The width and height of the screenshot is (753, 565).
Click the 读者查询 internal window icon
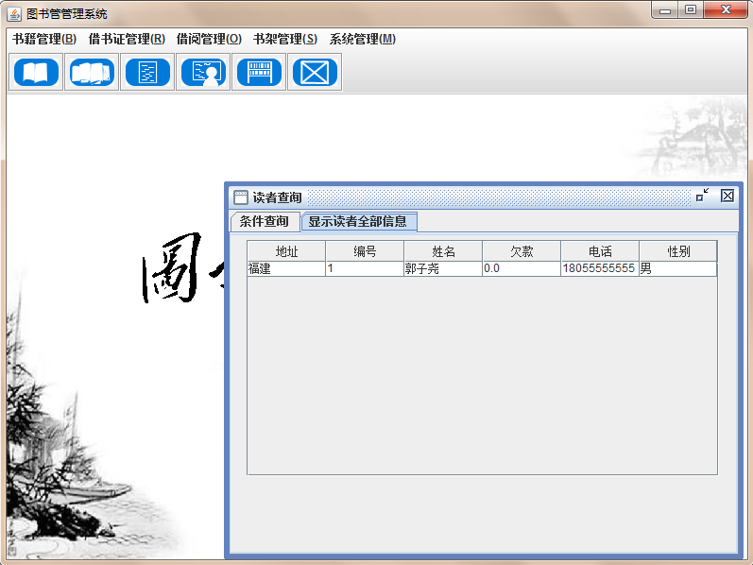pyautogui.click(x=240, y=197)
